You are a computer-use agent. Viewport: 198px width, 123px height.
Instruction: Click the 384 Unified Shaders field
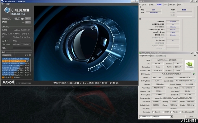tap(160, 84)
